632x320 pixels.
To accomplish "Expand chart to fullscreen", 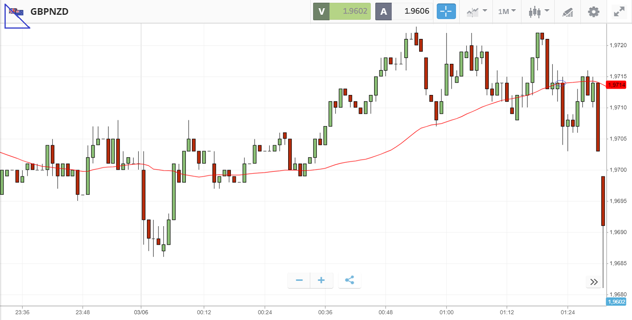I will (x=619, y=11).
